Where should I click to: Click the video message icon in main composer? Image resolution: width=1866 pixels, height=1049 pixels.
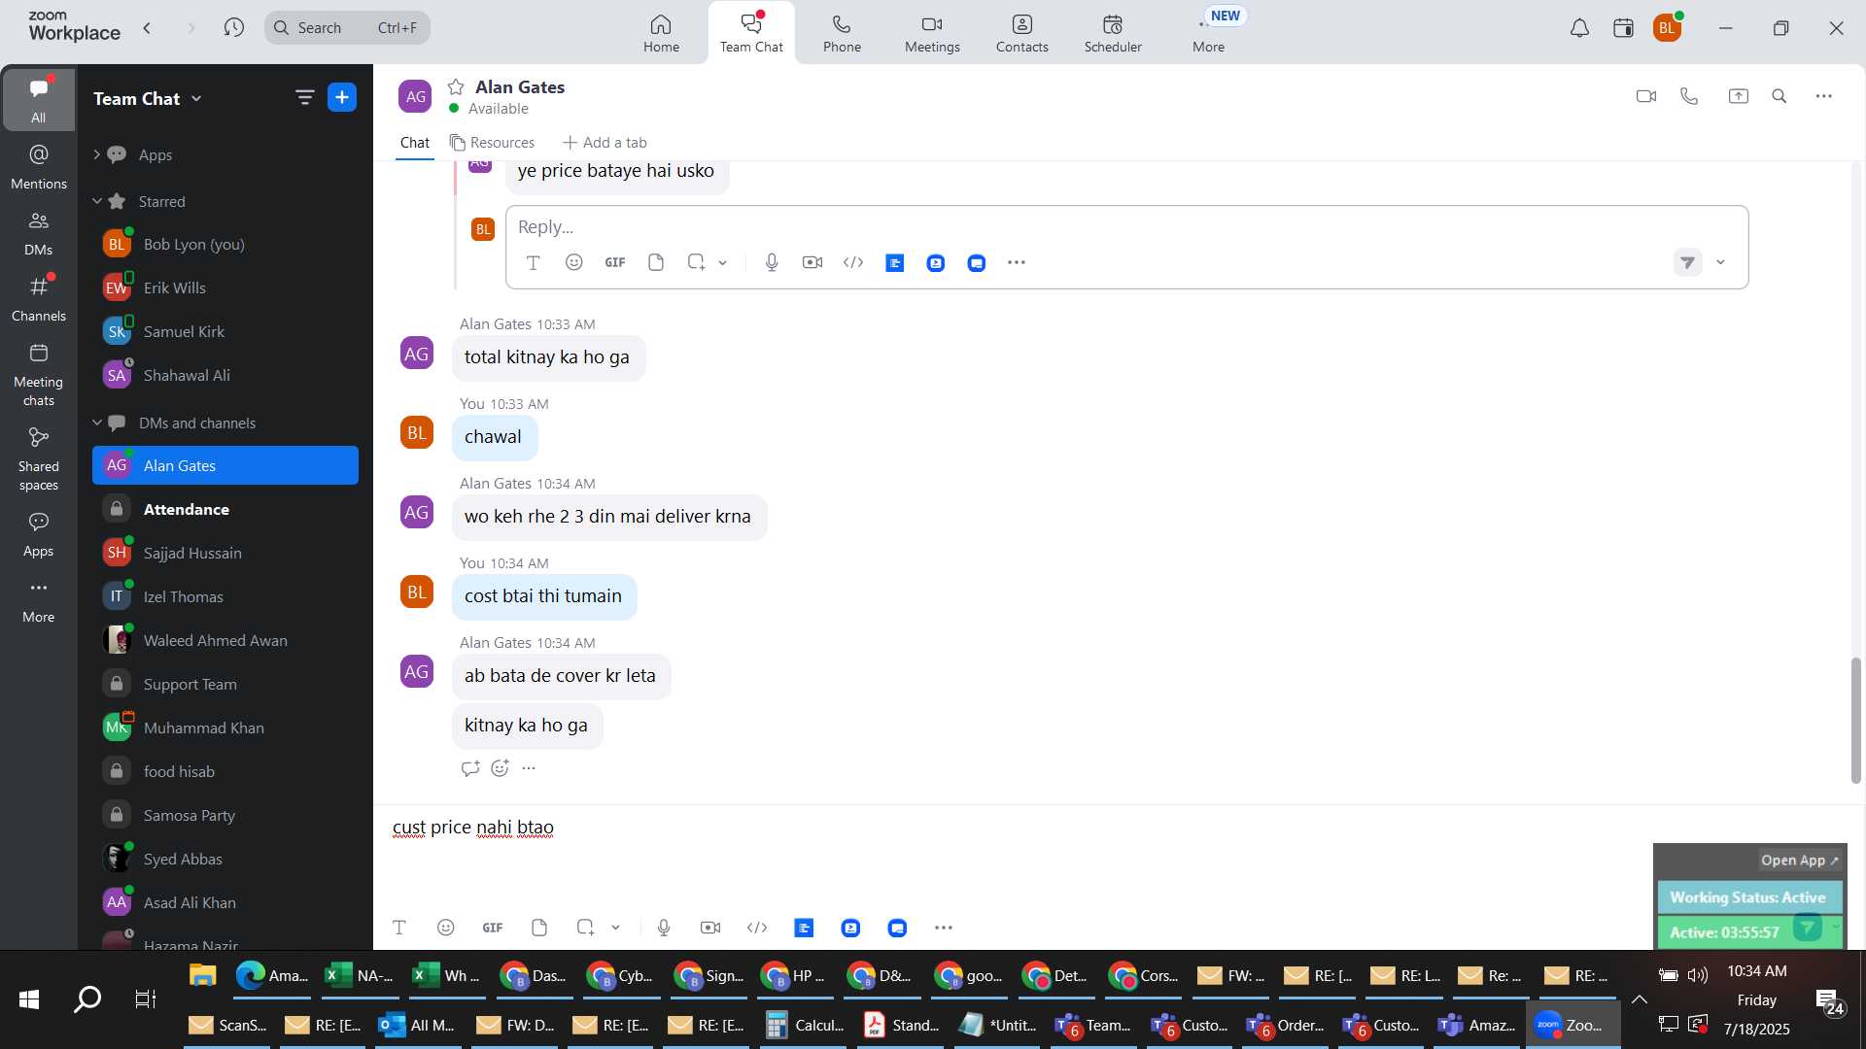(710, 928)
